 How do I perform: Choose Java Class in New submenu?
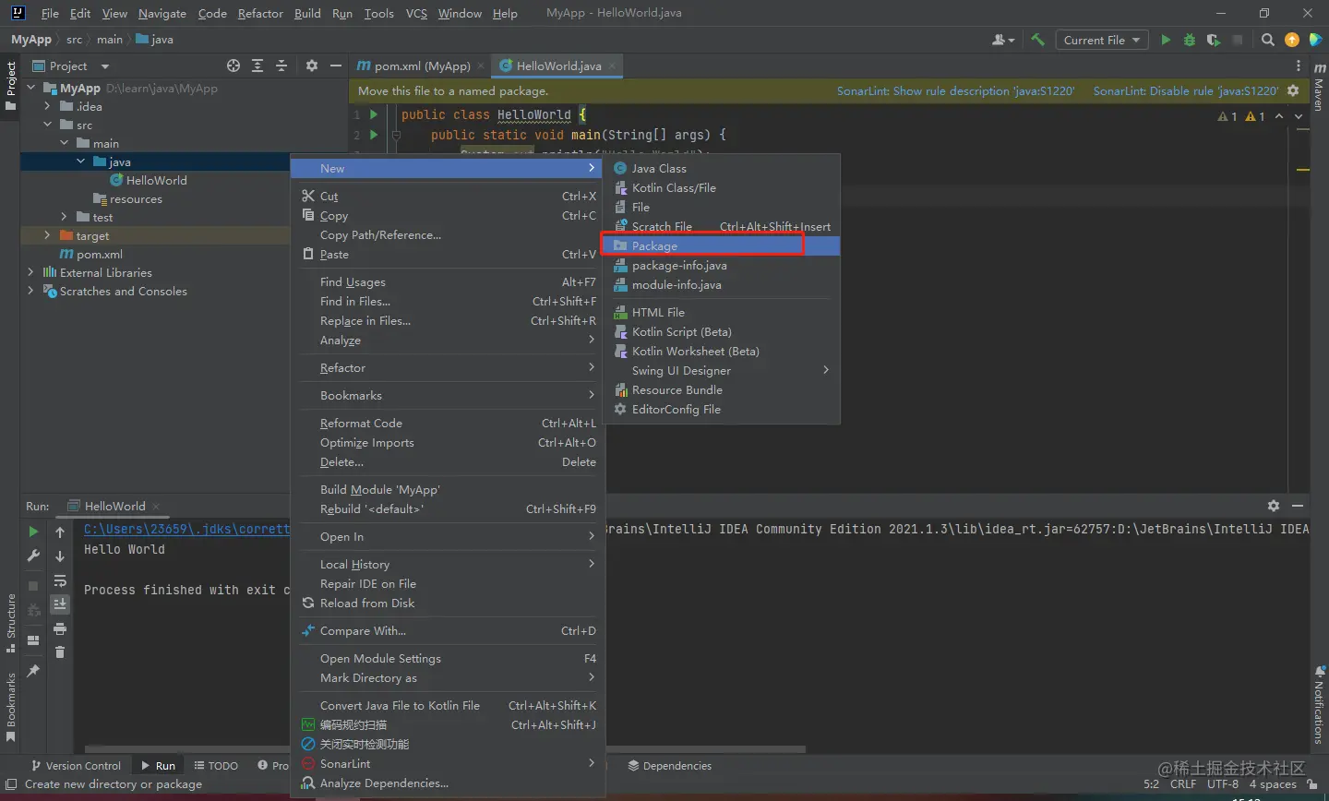[722, 168]
